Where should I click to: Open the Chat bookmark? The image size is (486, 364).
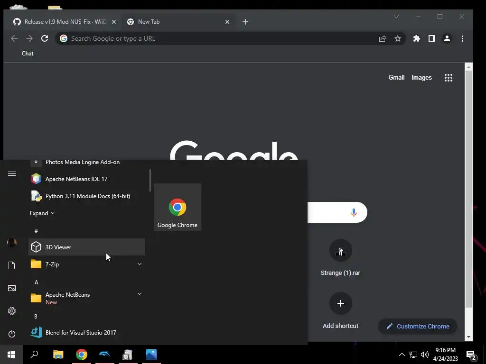(28, 54)
